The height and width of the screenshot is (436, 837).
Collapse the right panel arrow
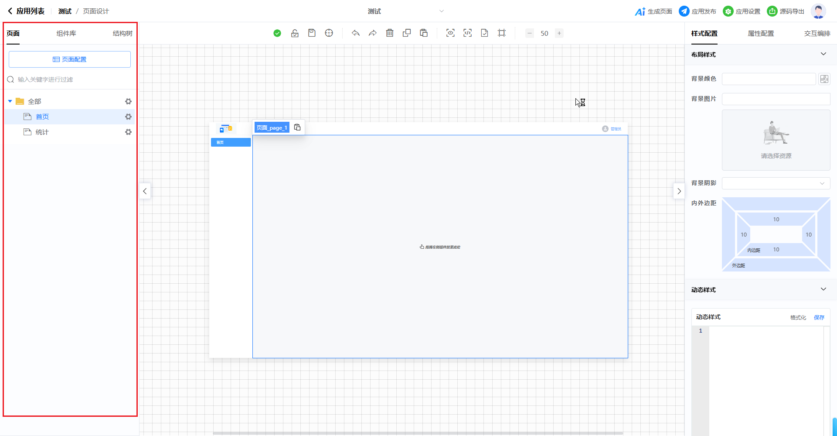[x=679, y=191]
